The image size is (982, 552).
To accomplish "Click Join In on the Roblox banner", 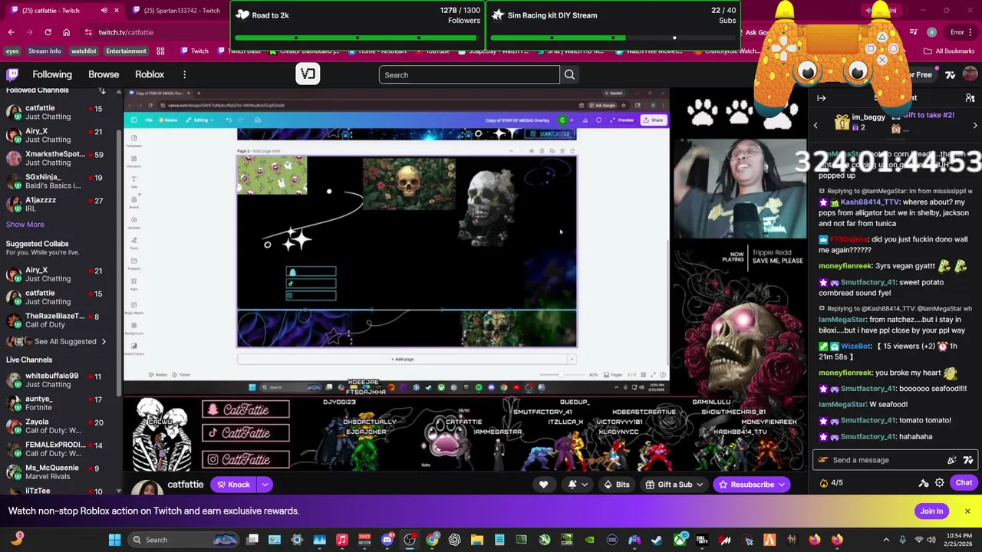I will point(931,511).
